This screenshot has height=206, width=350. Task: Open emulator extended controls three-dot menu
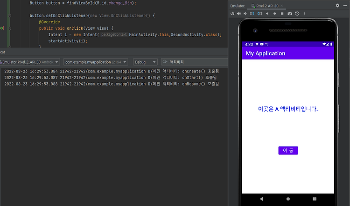pos(305,13)
